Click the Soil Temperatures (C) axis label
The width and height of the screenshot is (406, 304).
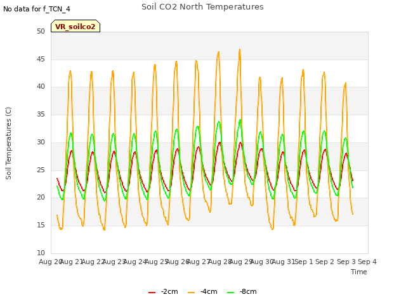coord(8,143)
